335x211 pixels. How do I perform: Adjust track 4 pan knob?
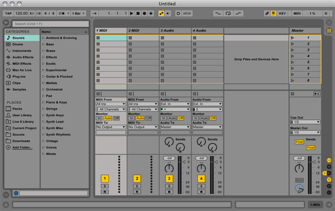201,168
